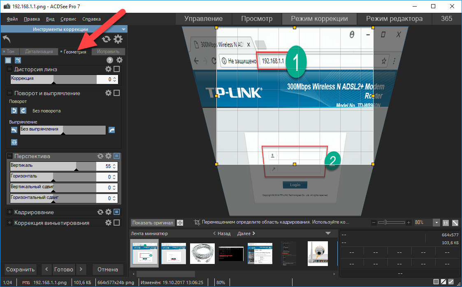Image resolution: width=462 pixels, height=287 pixels.
Task: Click the rotate left icon under Поворот
Action: pyautogui.click(x=14, y=111)
